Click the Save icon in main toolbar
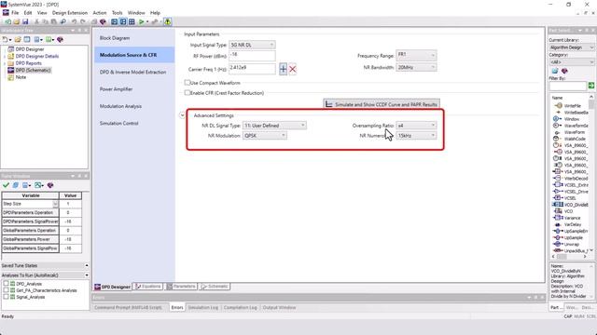Viewport: 597px width, 335px height. [x=25, y=21]
